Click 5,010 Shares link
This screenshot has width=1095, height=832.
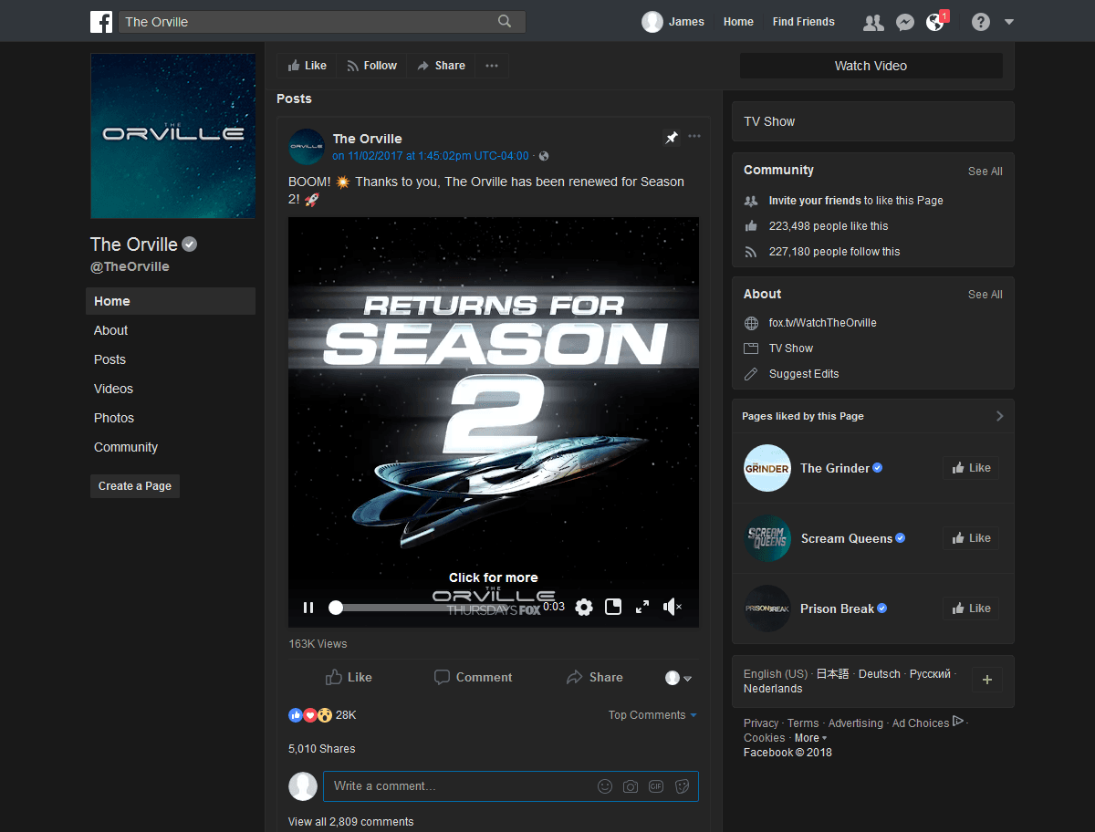point(321,749)
